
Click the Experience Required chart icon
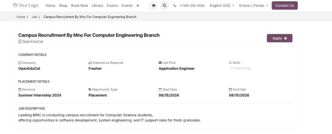click(x=90, y=63)
